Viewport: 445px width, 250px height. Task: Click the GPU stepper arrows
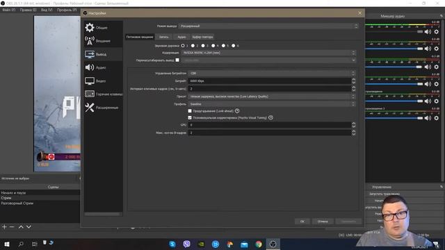(354, 125)
